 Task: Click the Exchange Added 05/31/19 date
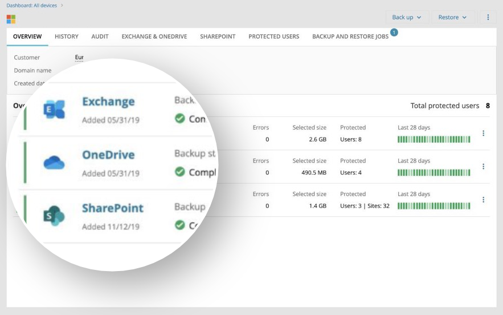[111, 120]
